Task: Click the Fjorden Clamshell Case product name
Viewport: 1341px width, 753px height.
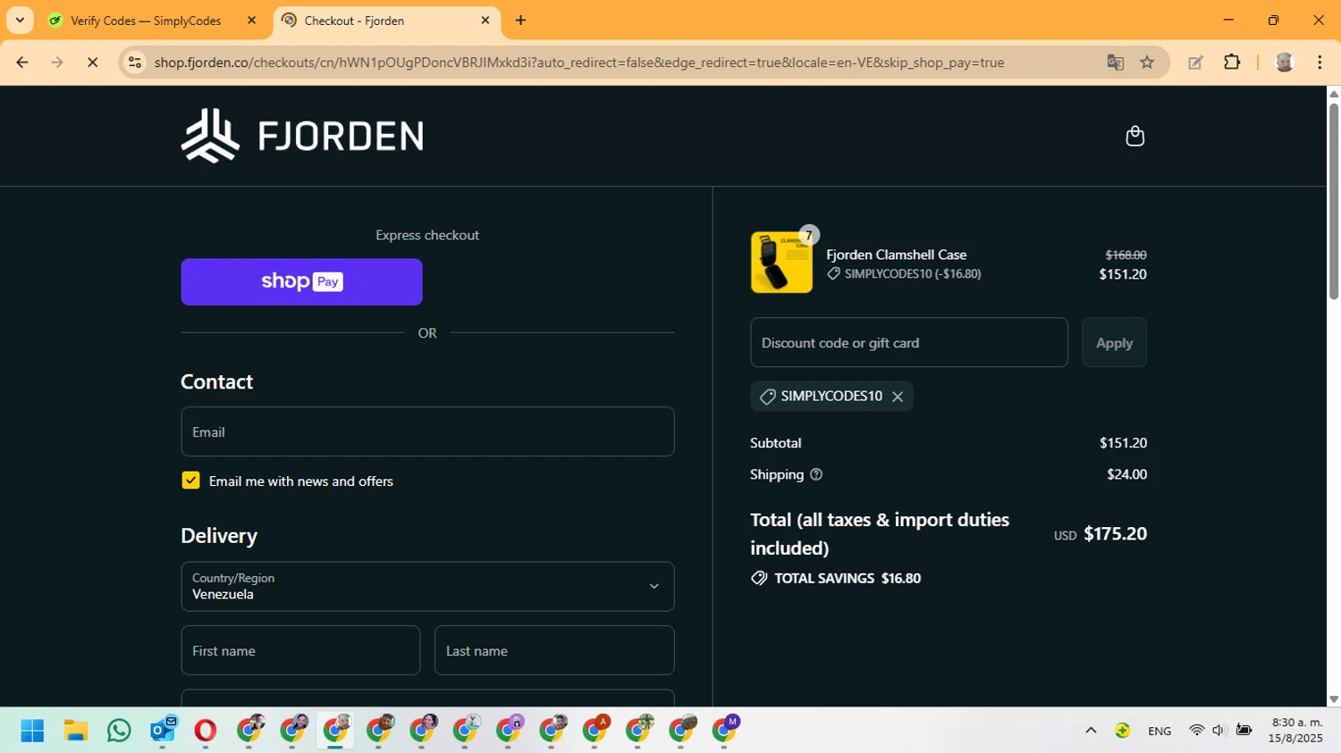Action: coord(897,255)
